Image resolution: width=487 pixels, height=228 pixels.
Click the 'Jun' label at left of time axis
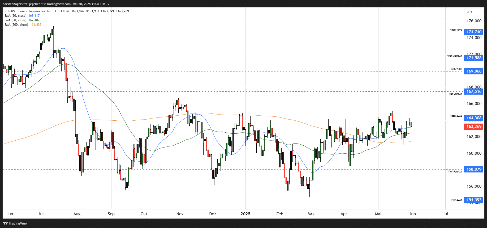pyautogui.click(x=10, y=214)
